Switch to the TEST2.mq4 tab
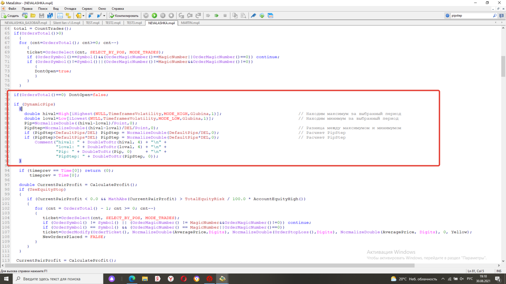The height and width of the screenshot is (284, 506). pyautogui.click(x=113, y=23)
